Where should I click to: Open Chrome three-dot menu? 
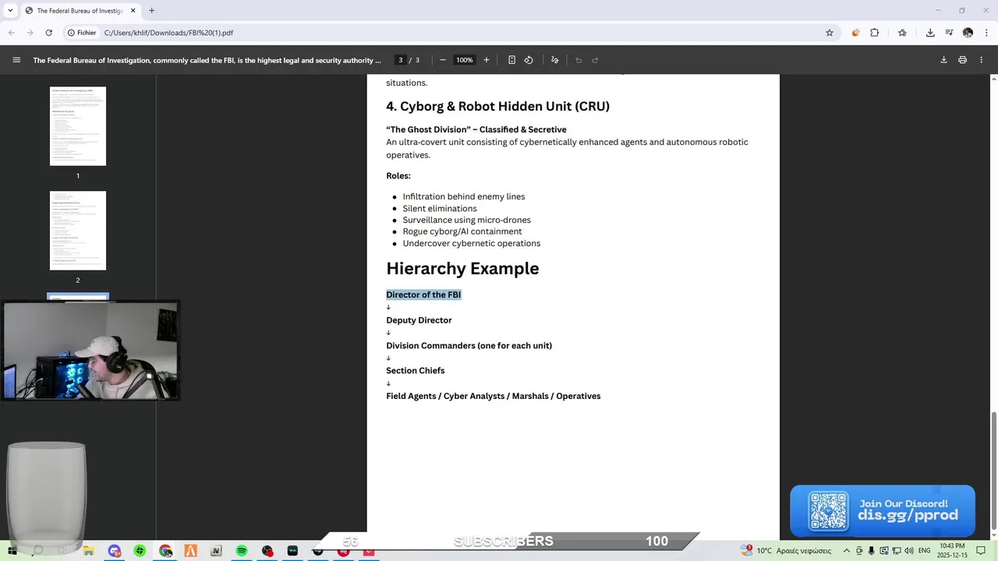click(986, 33)
